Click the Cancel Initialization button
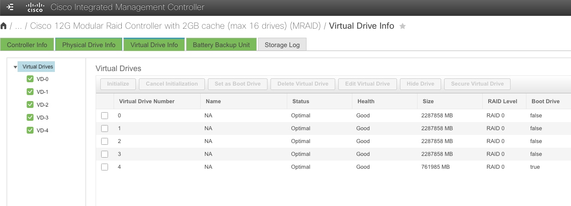 pos(172,84)
